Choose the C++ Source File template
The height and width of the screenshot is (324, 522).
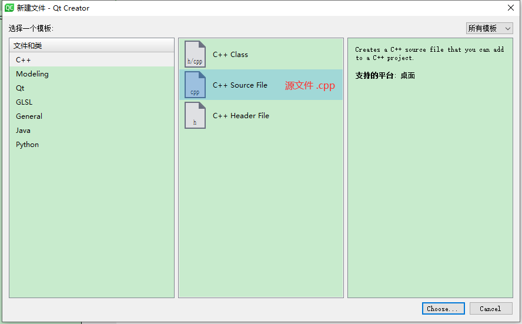[261, 85]
